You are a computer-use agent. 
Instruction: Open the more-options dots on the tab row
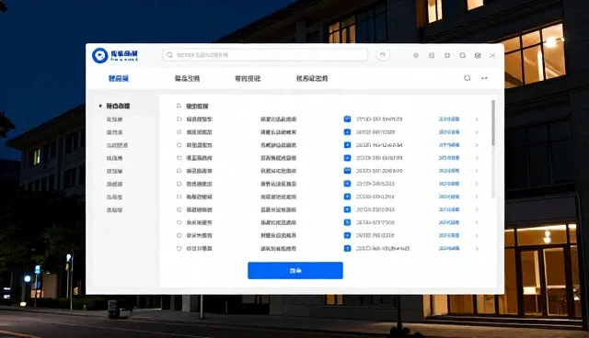[x=484, y=78]
